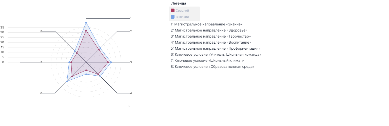Click axis label number 6 of radar chart
This screenshot has height=126, width=389.
coord(41,93)
